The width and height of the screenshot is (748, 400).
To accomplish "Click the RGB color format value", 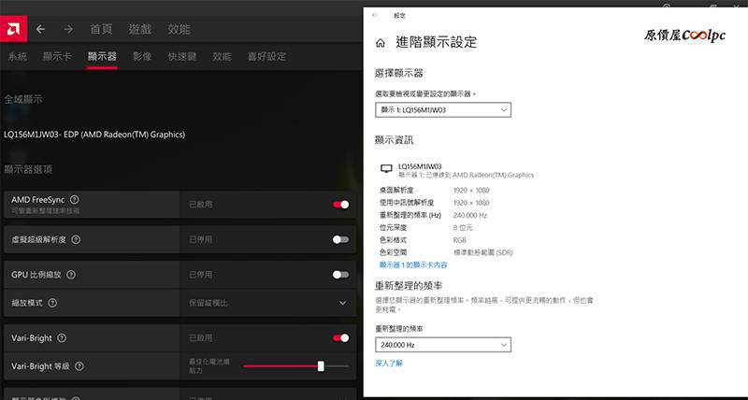I will click(x=460, y=240).
